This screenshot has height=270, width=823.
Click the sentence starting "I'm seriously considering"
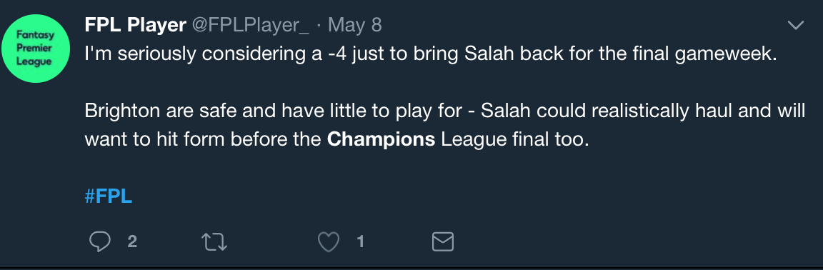pyautogui.click(x=430, y=54)
